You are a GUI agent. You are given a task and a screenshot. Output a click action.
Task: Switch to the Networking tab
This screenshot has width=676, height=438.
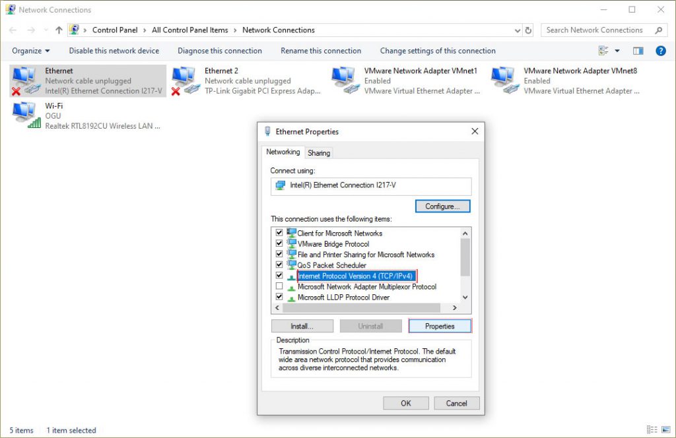tap(283, 152)
